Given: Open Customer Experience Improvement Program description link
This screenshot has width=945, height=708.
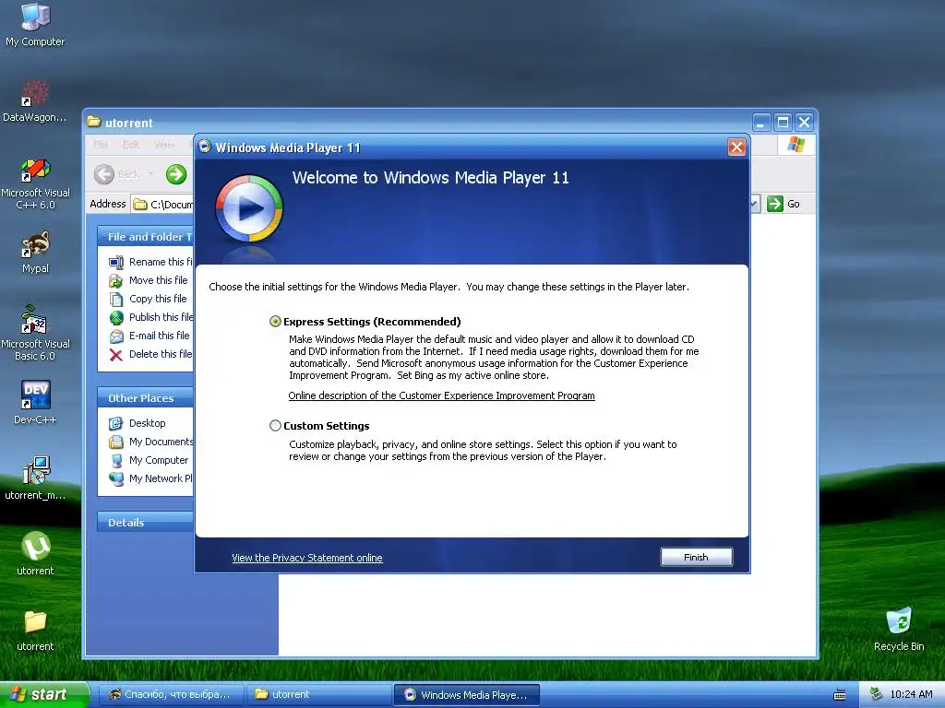Looking at the screenshot, I should click(x=441, y=395).
